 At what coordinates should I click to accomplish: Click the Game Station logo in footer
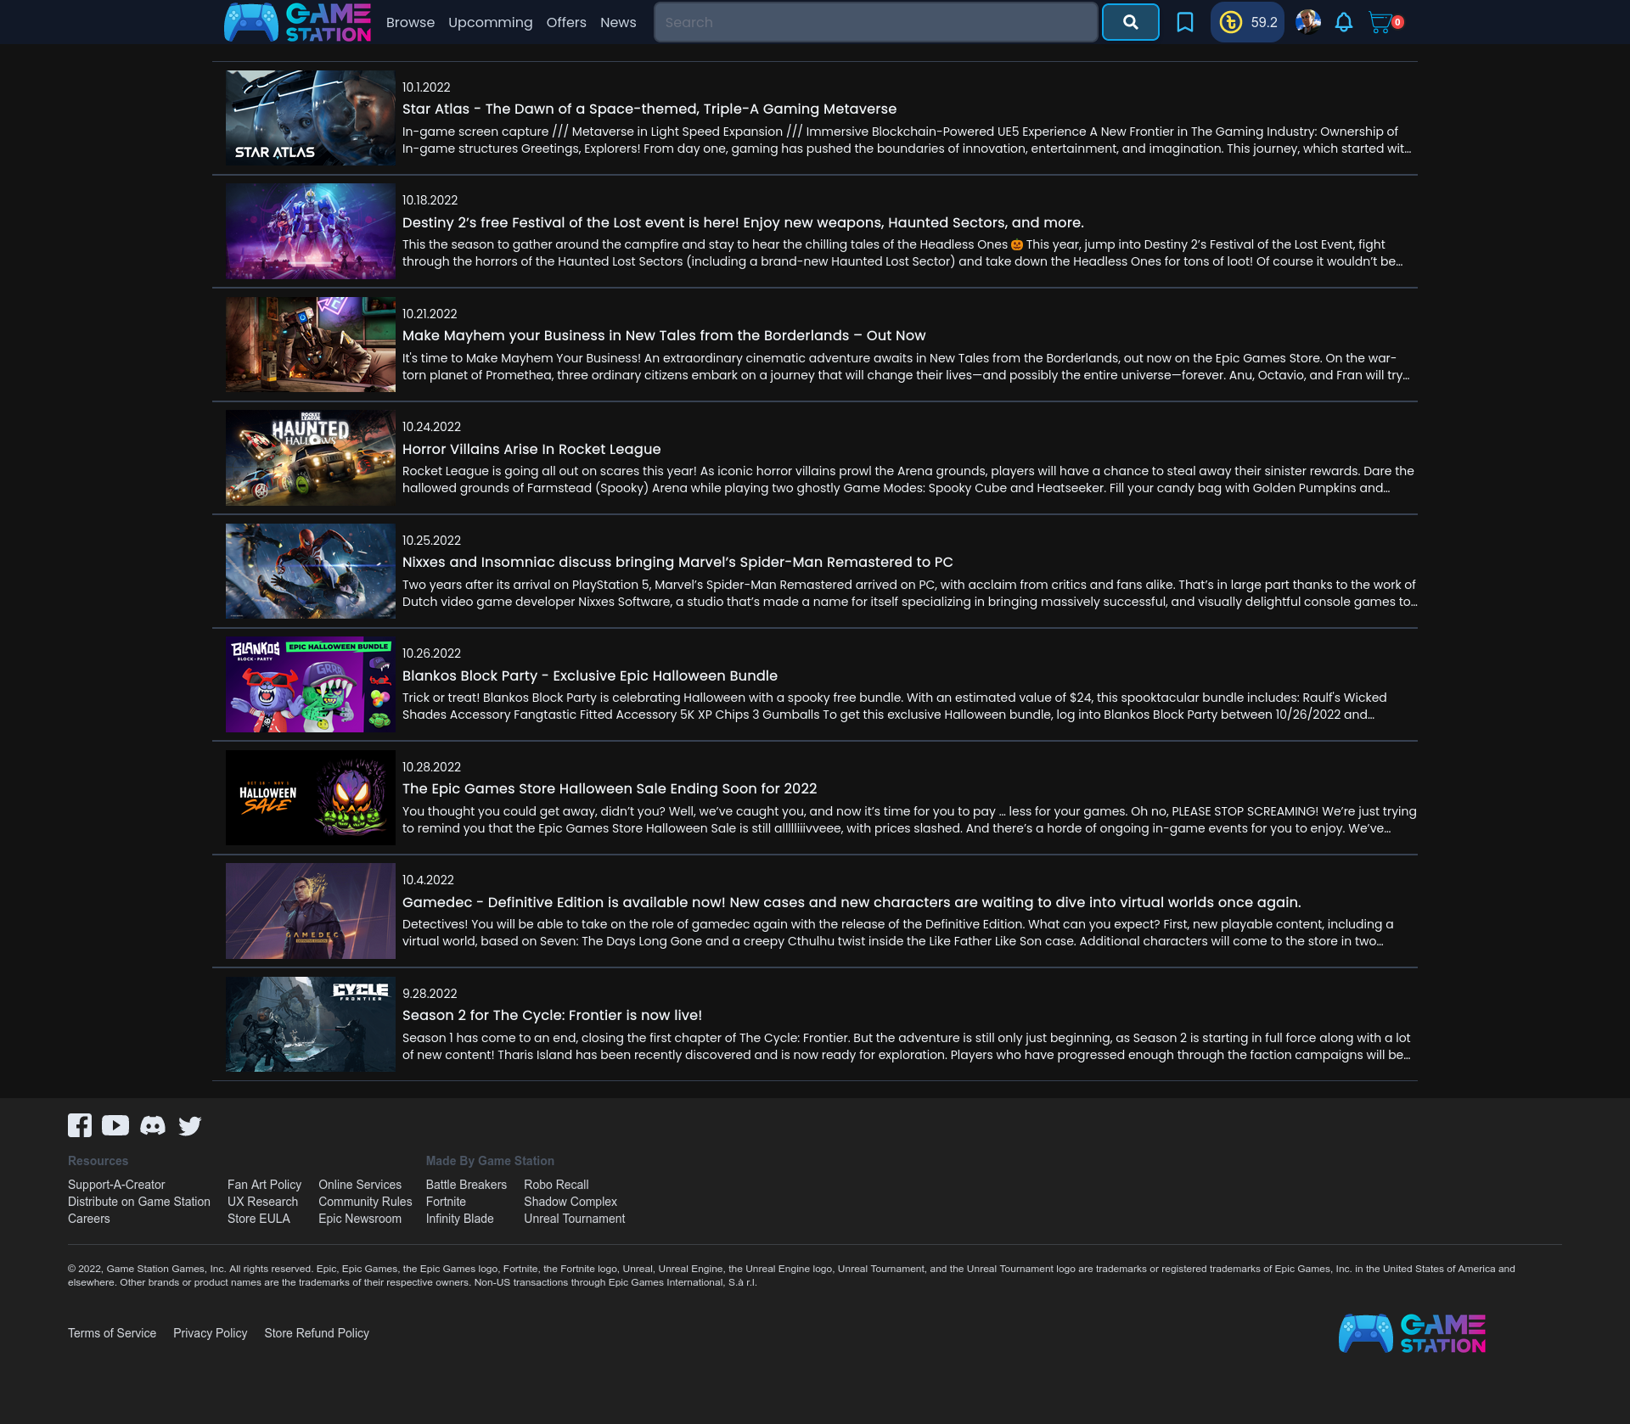[x=1412, y=1333]
